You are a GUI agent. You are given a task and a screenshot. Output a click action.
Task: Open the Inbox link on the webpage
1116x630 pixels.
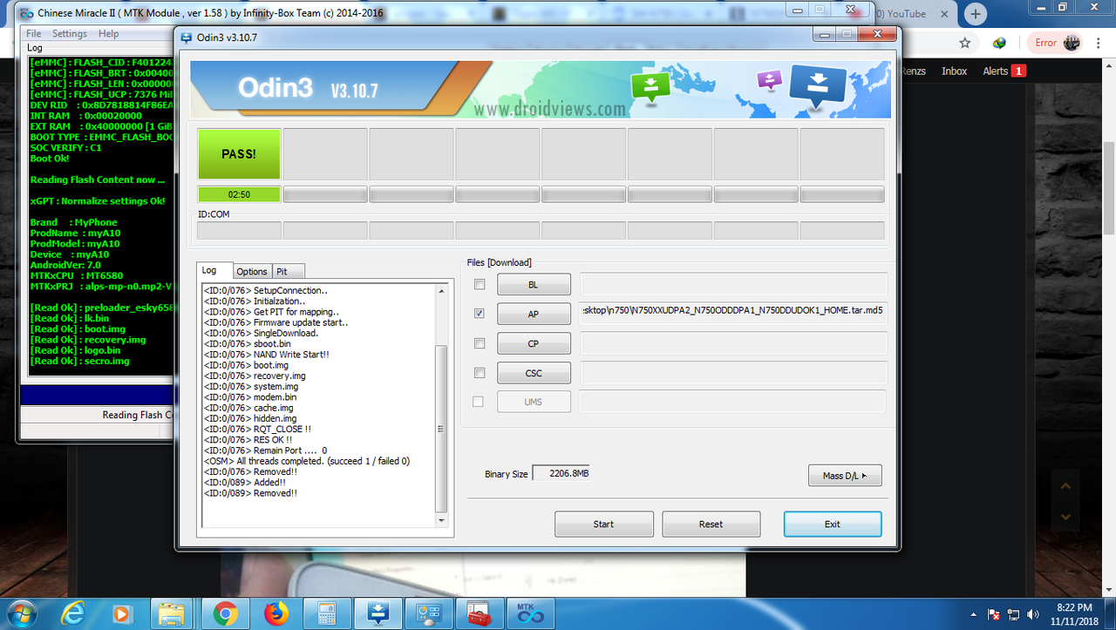955,71
